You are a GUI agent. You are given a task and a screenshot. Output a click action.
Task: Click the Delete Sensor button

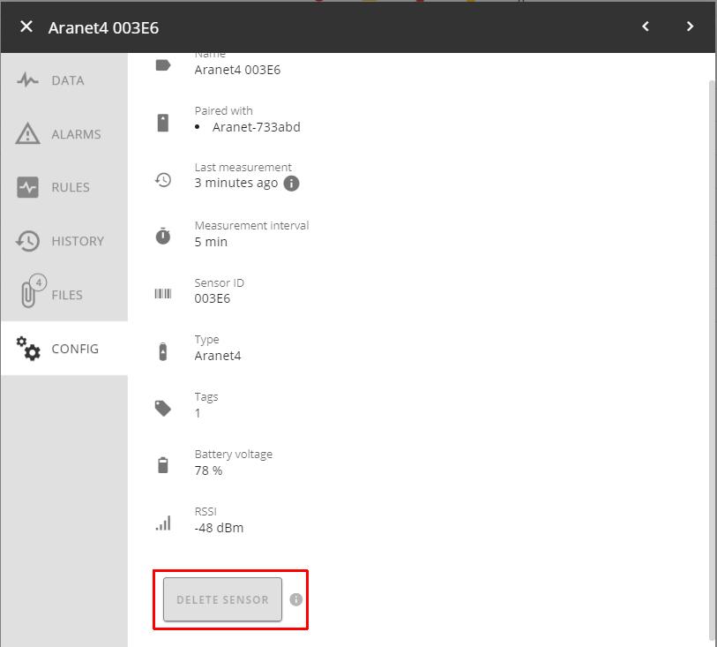(x=222, y=599)
